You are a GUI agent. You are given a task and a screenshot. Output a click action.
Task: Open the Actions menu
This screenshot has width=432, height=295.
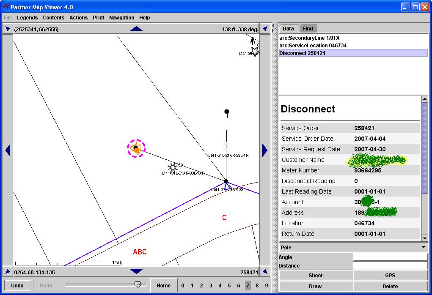click(78, 18)
